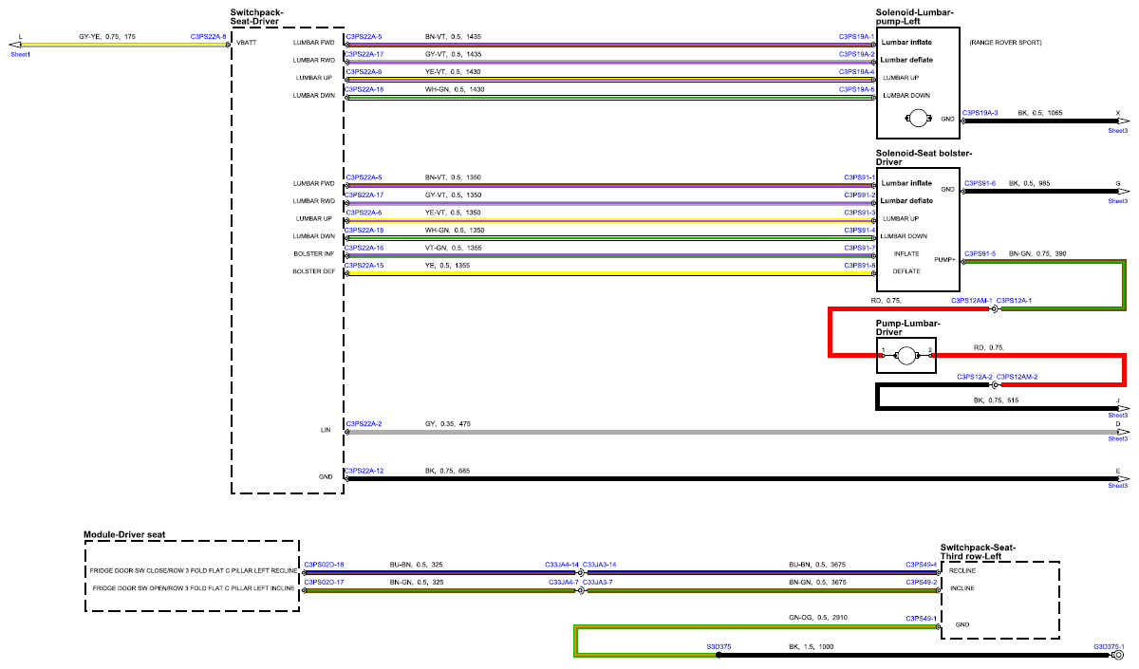The image size is (1139, 669).
Task: Click wire spec GY-YE, 0.75, 175
Action: 107,36
